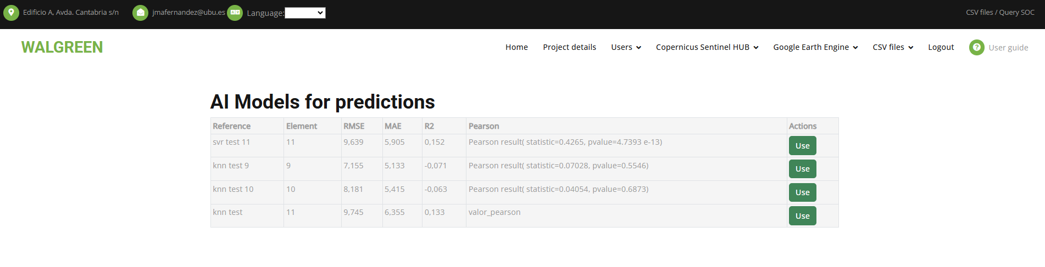The height and width of the screenshot is (267, 1045).
Task: Expand the Users dropdown menu
Action: [x=626, y=47]
